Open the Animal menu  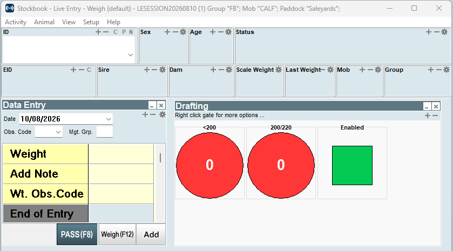[x=44, y=22]
